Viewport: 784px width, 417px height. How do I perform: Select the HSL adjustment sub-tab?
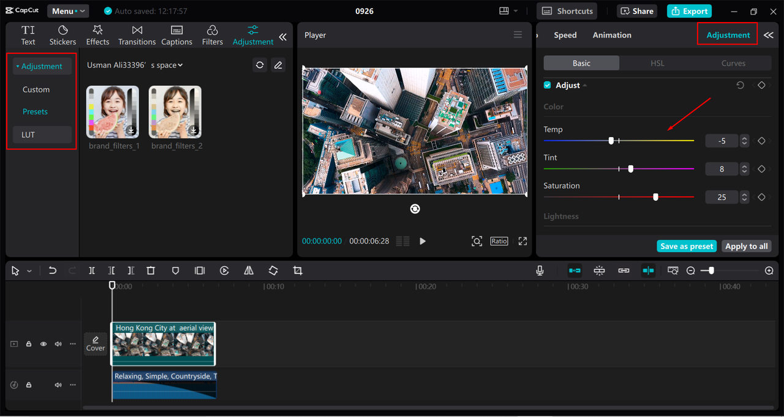pos(657,63)
